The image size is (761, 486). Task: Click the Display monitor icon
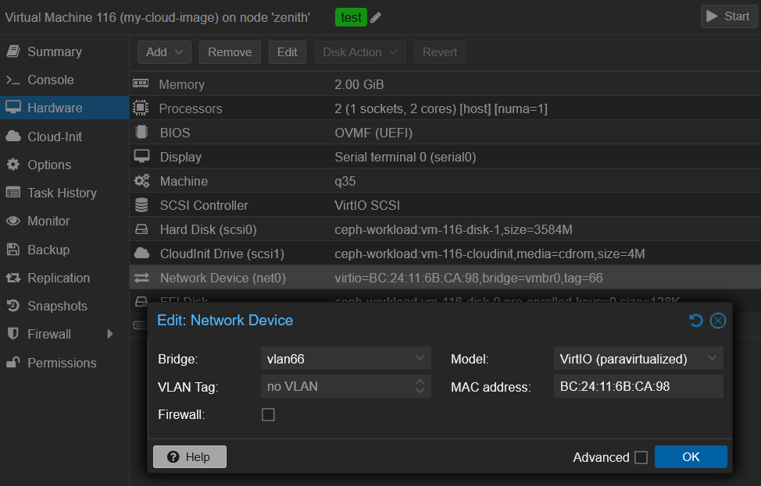141,157
